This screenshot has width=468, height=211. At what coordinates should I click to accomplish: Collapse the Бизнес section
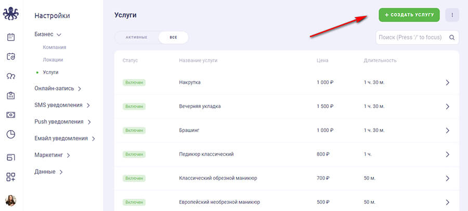coord(48,34)
